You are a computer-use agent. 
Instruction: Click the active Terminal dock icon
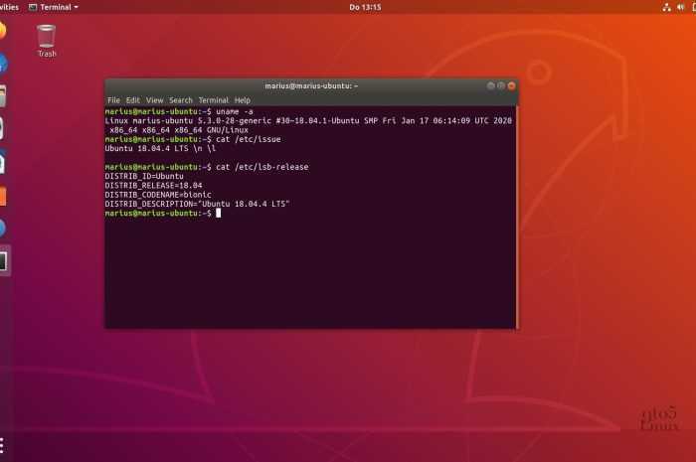point(4,261)
